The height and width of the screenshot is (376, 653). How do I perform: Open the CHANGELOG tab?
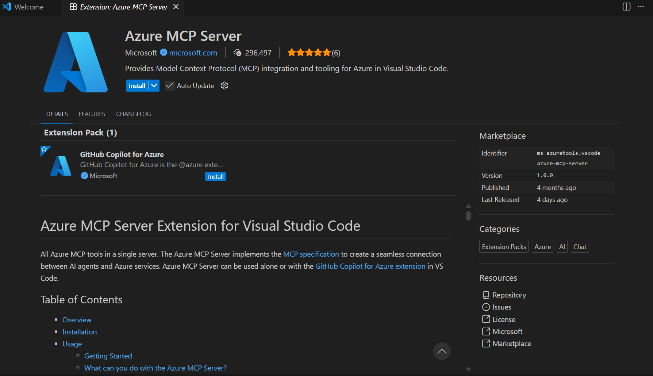click(134, 114)
